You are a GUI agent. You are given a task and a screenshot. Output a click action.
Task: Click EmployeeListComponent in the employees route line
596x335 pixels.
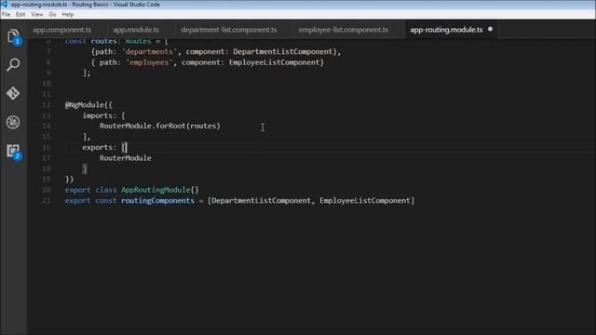pos(274,62)
